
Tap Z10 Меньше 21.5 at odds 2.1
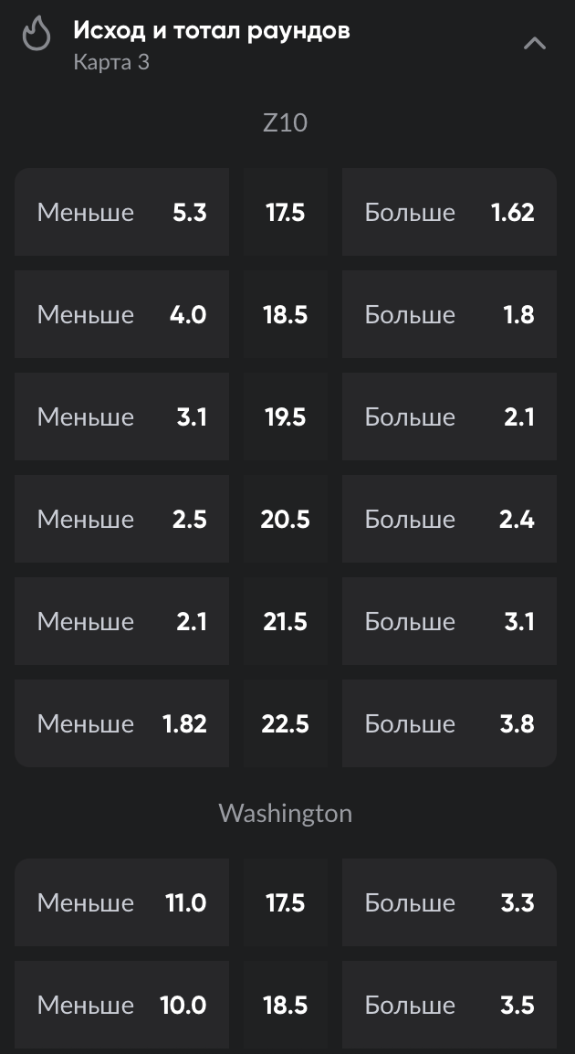tap(121, 622)
